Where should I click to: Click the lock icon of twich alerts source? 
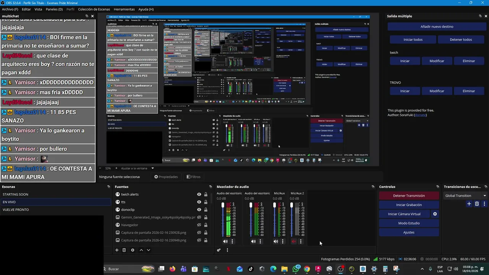point(206,194)
